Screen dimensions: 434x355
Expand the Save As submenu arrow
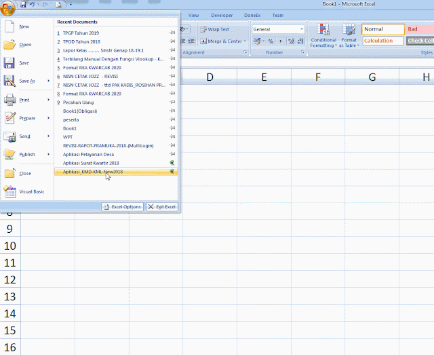tap(48, 81)
